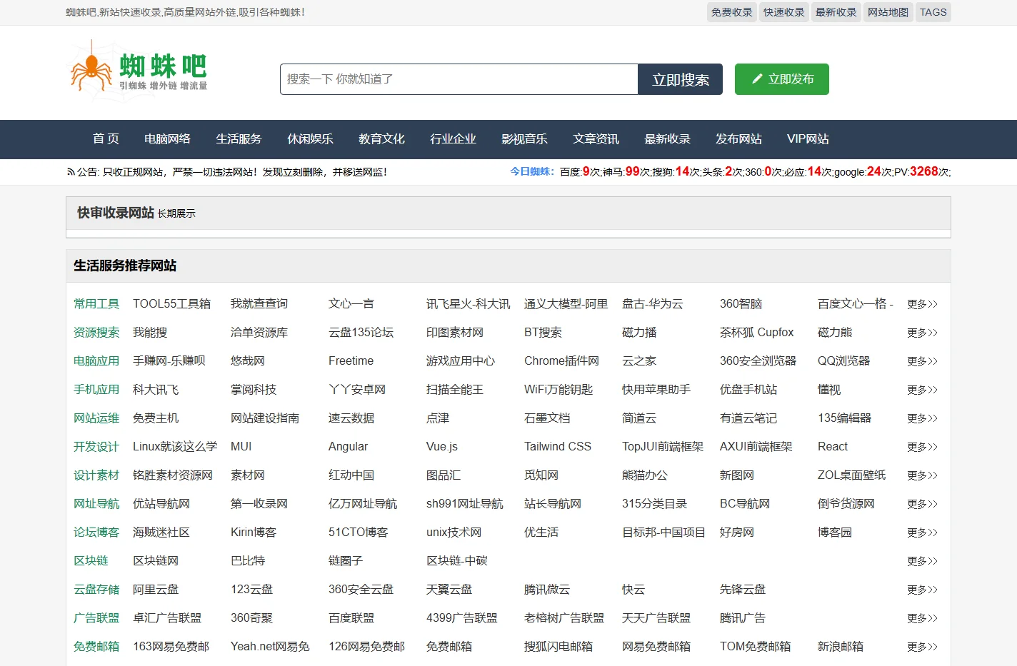Open the 文章资讯 navigation item
The height and width of the screenshot is (666, 1017).
[x=596, y=139]
